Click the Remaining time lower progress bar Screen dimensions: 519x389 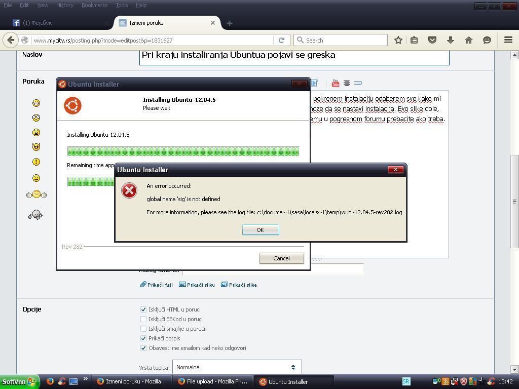coord(91,182)
